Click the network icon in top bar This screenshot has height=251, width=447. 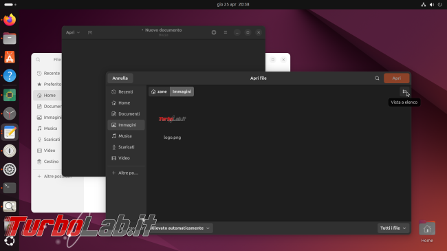coord(424,4)
